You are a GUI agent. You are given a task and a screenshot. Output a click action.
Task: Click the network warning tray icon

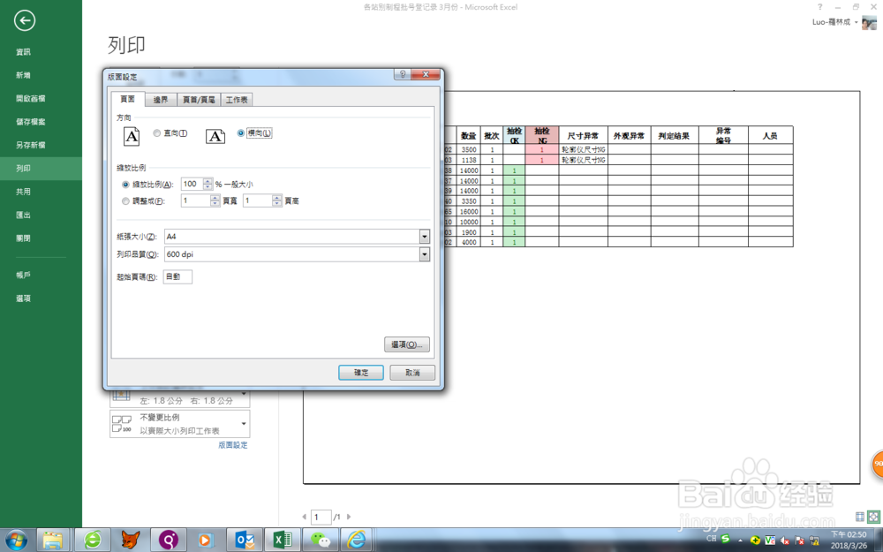click(814, 541)
